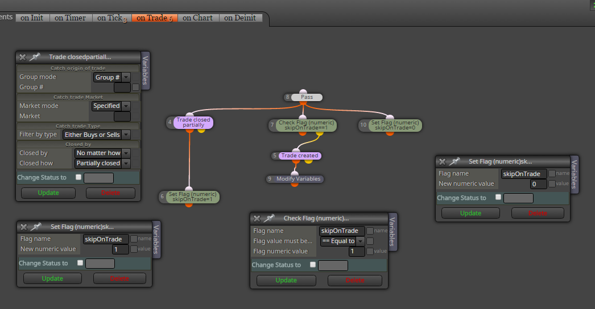Click pin icon on Check Flag panel
This screenshot has height=309, width=595.
pos(269,218)
